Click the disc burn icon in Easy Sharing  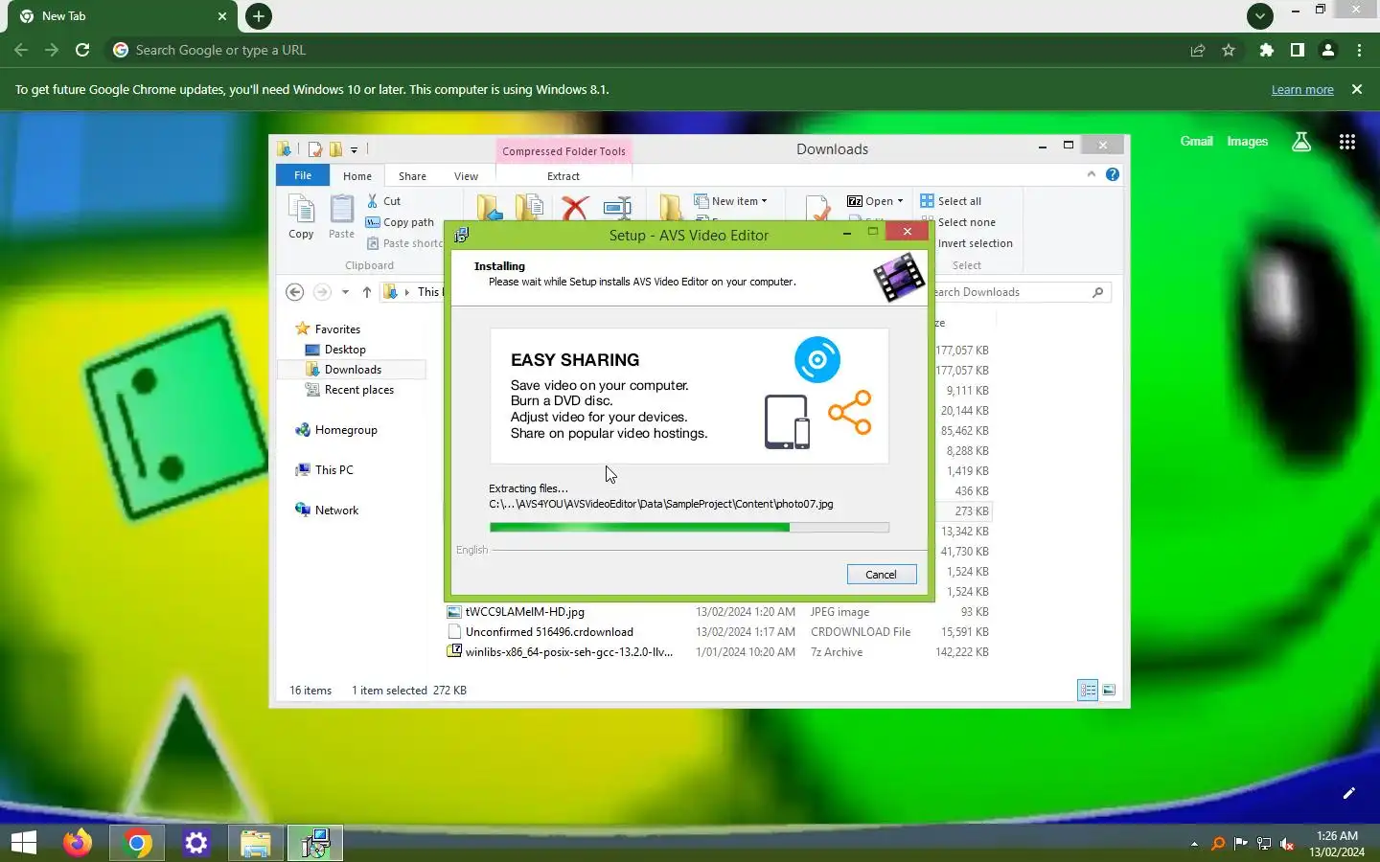816,360
